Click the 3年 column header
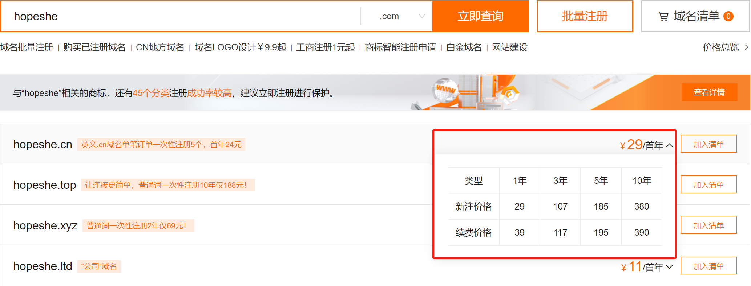Image resolution: width=751 pixels, height=286 pixels. [560, 181]
